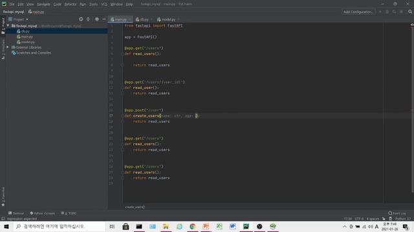This screenshot has width=414, height=232.
Task: Click fastapi_mysql in the breadcrumb bar
Action: [14, 12]
